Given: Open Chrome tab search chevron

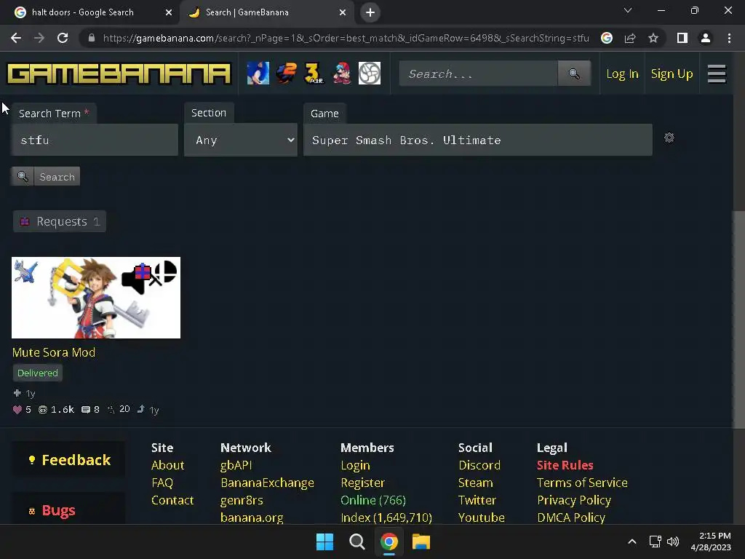Looking at the screenshot, I should pos(628,10).
